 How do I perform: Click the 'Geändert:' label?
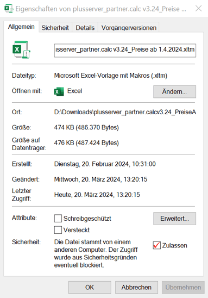[26, 179]
